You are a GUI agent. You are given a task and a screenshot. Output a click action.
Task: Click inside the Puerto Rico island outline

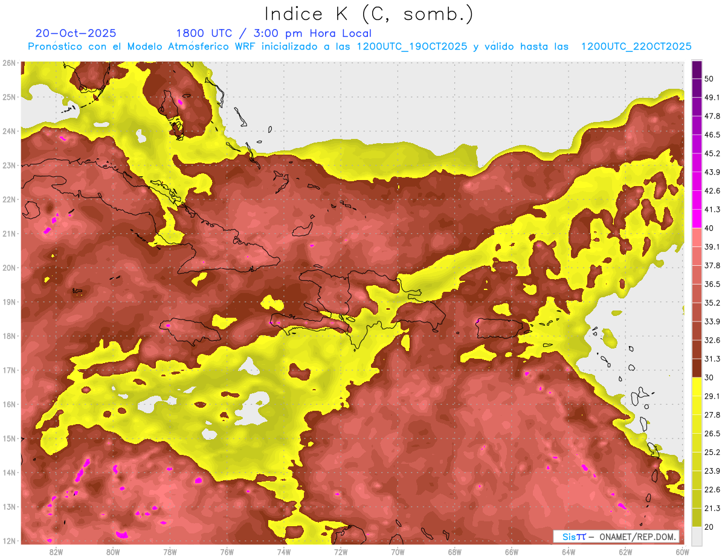[x=498, y=328]
